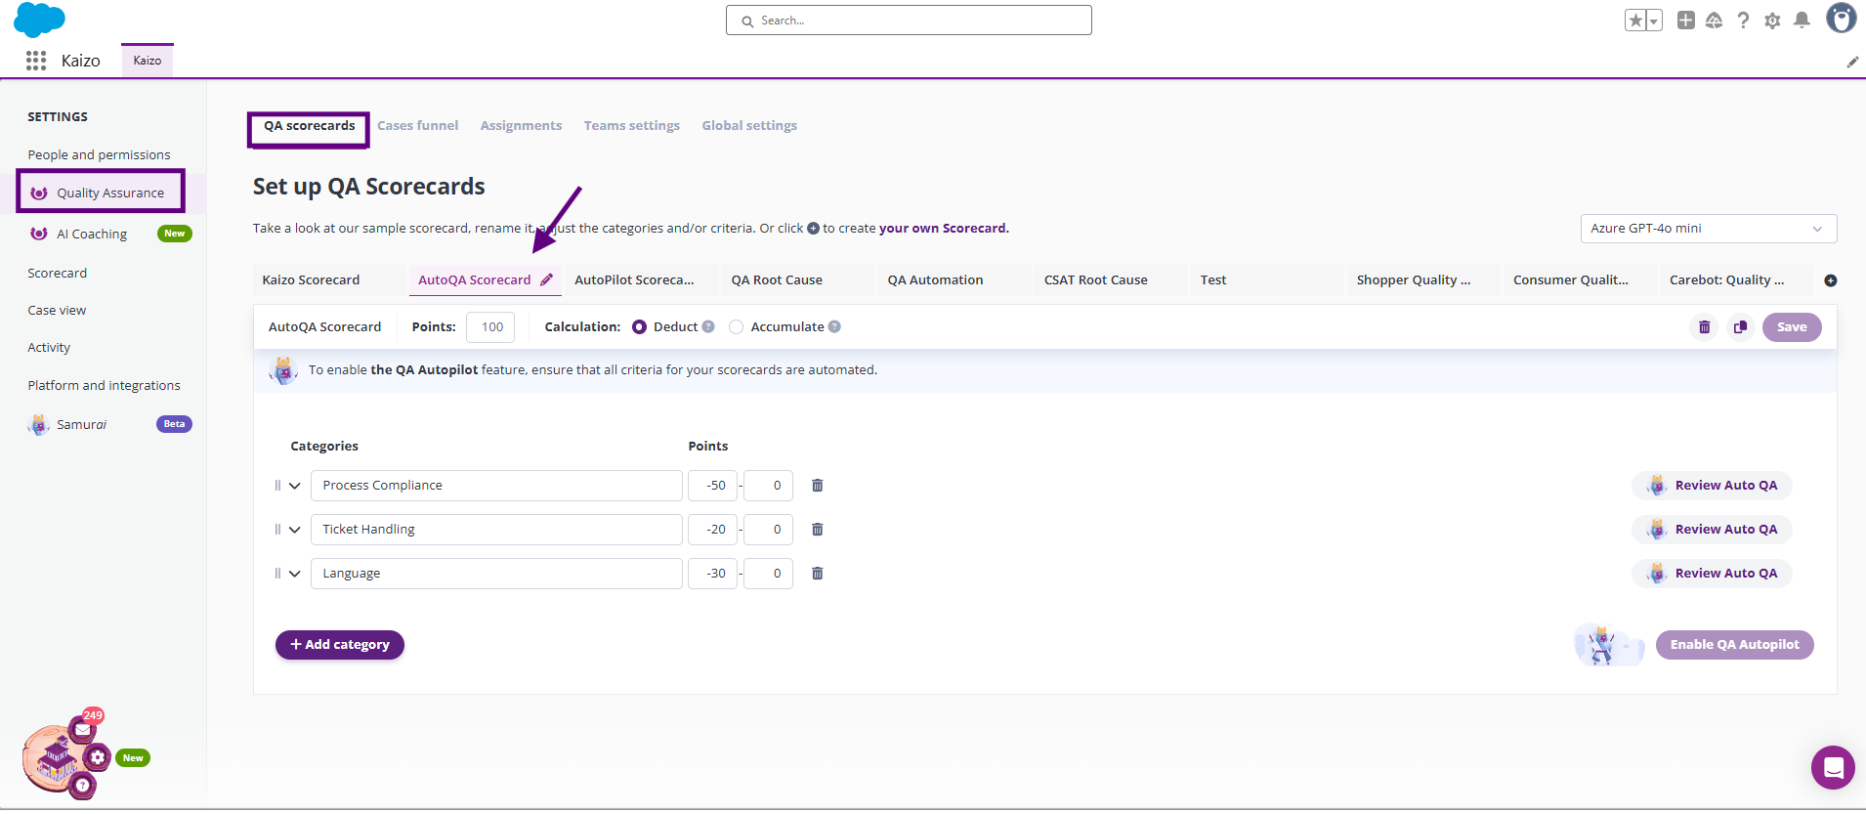The width and height of the screenshot is (1866, 814).
Task: Click the Process Compliance name field
Action: click(496, 486)
